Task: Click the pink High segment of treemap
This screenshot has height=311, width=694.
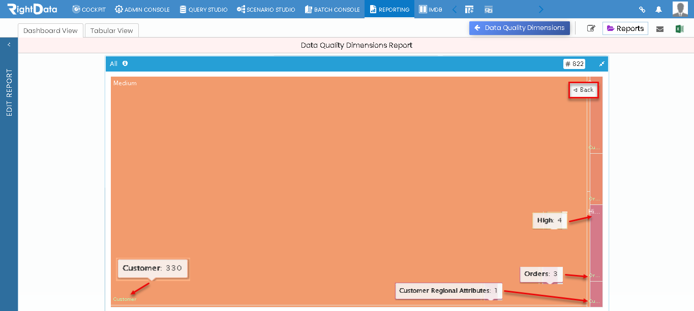Action: click(596, 243)
